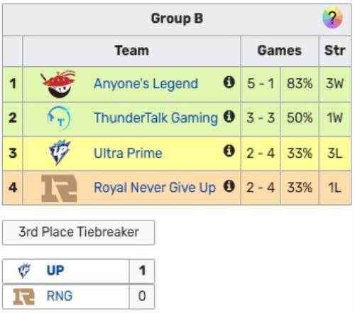Screen dimensions: 355x313
Task: Open info icon next to Ultra Prime
Action: pyautogui.click(x=229, y=151)
